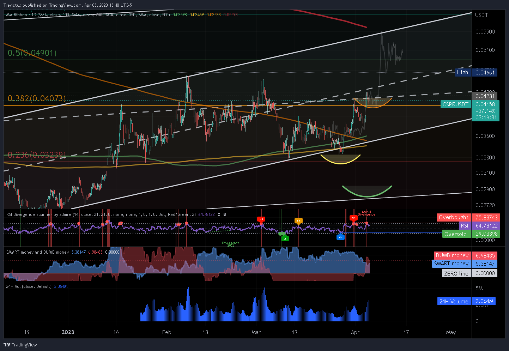509x351 pixels.
Task: Click the 0.236(0.03239) Fibonacci level label
Action: tap(37, 155)
